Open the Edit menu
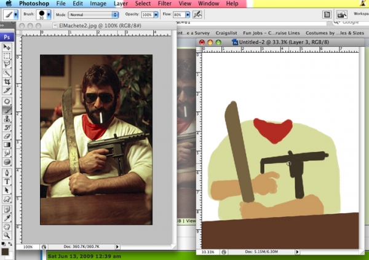369x260 pixels. coord(77,4)
